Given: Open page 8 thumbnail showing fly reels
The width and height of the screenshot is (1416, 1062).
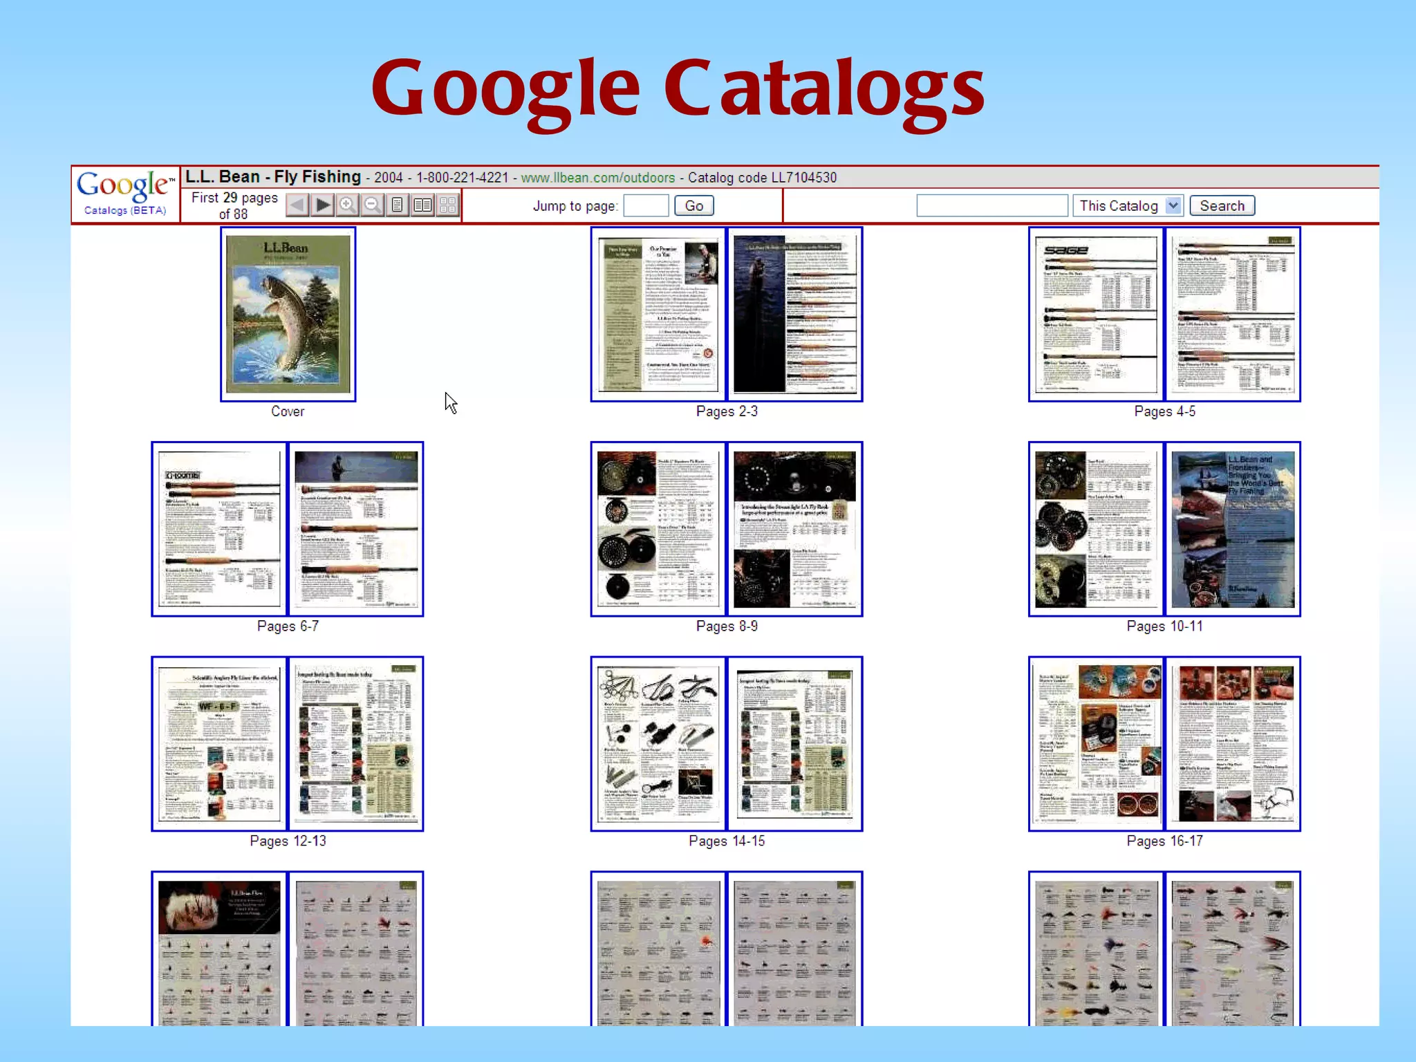Looking at the screenshot, I should click(x=658, y=529).
